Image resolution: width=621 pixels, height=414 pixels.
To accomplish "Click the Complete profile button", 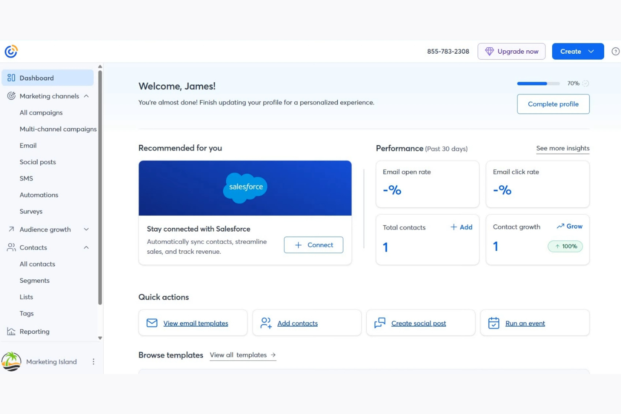I will [x=553, y=104].
